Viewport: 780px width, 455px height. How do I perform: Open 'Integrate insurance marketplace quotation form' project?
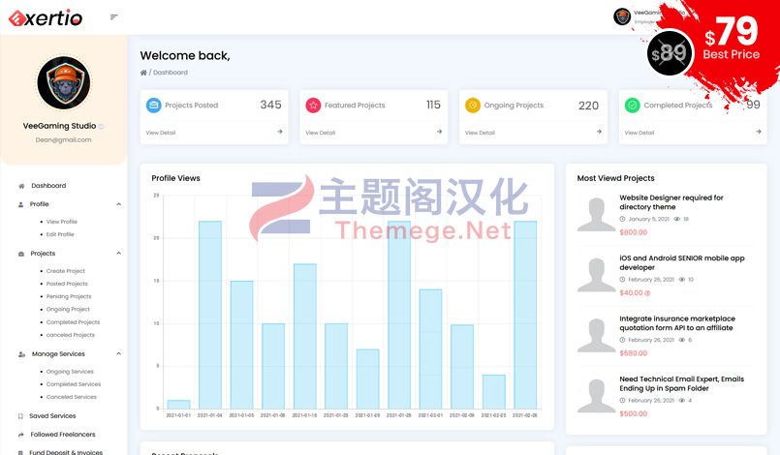coord(677,323)
